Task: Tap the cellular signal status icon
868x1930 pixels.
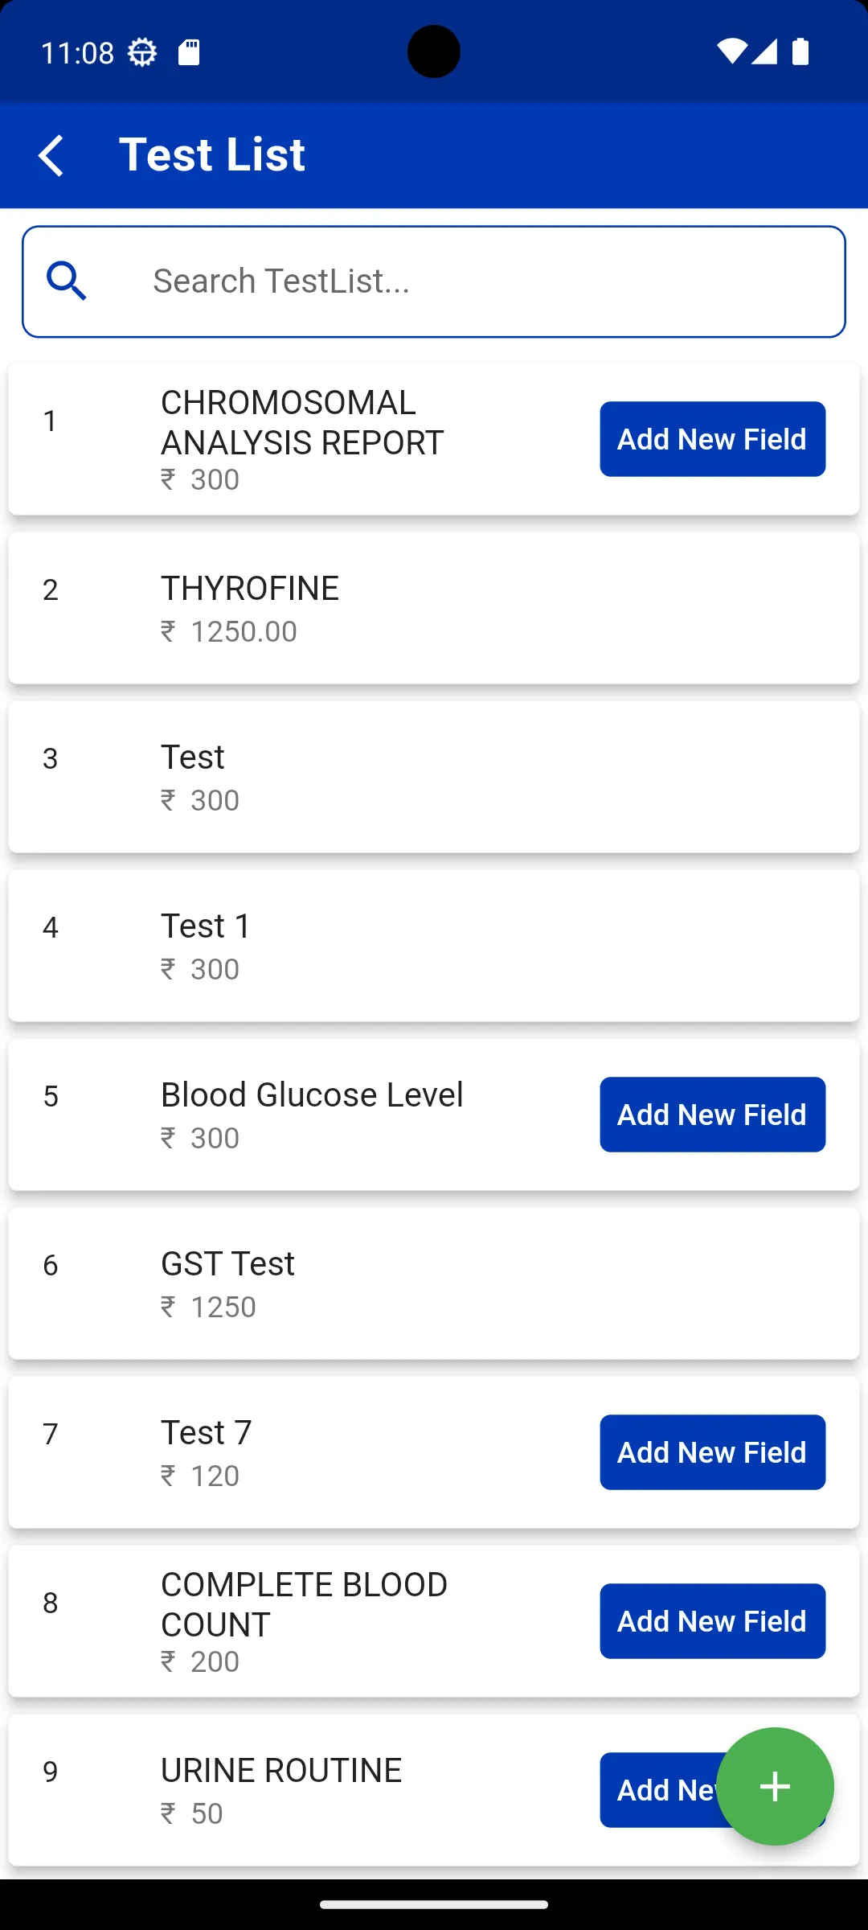Action: (764, 51)
